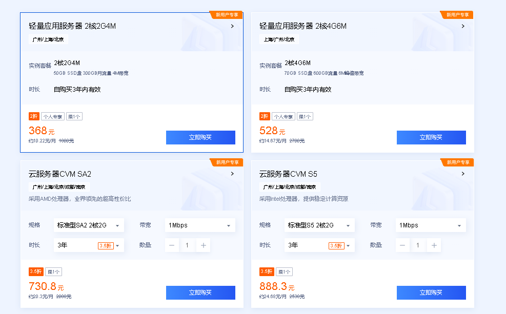
Task: Click the 云服务器CVM S5 title
Action: click(288, 174)
